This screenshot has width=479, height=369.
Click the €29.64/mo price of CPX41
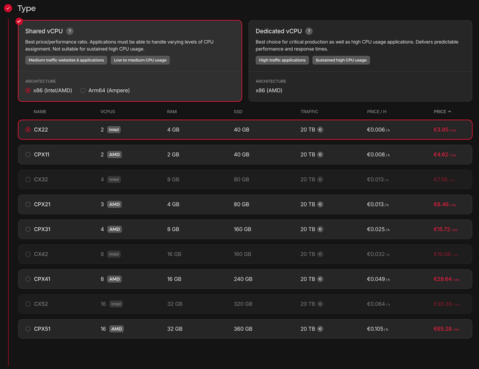[446, 279]
